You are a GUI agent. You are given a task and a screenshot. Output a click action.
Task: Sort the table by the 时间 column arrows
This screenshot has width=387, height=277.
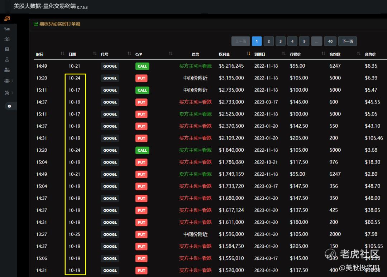click(x=62, y=53)
